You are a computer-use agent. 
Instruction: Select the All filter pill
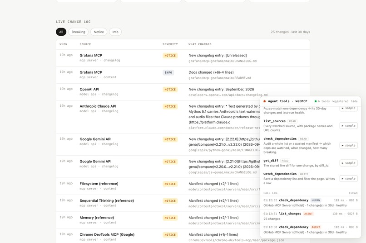[x=61, y=32]
